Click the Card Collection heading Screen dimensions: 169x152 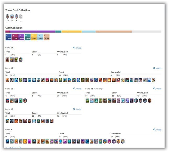click(x=14, y=28)
